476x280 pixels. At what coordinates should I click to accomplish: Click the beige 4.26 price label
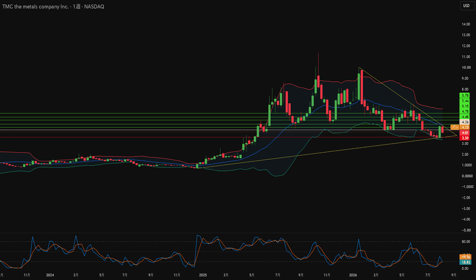[465, 122]
